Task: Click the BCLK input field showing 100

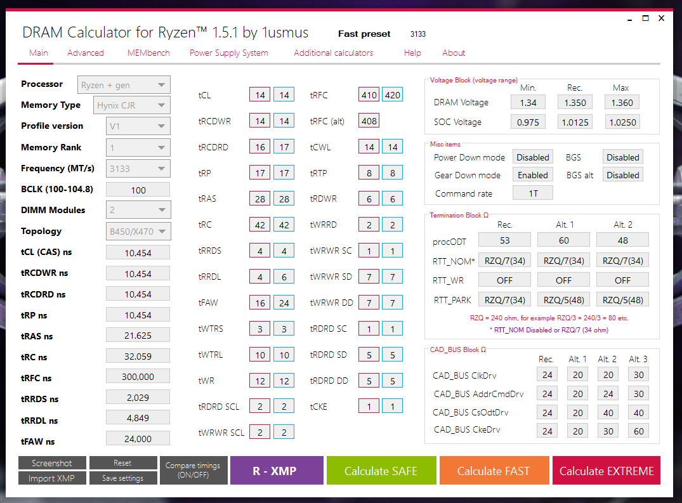Action: point(138,190)
